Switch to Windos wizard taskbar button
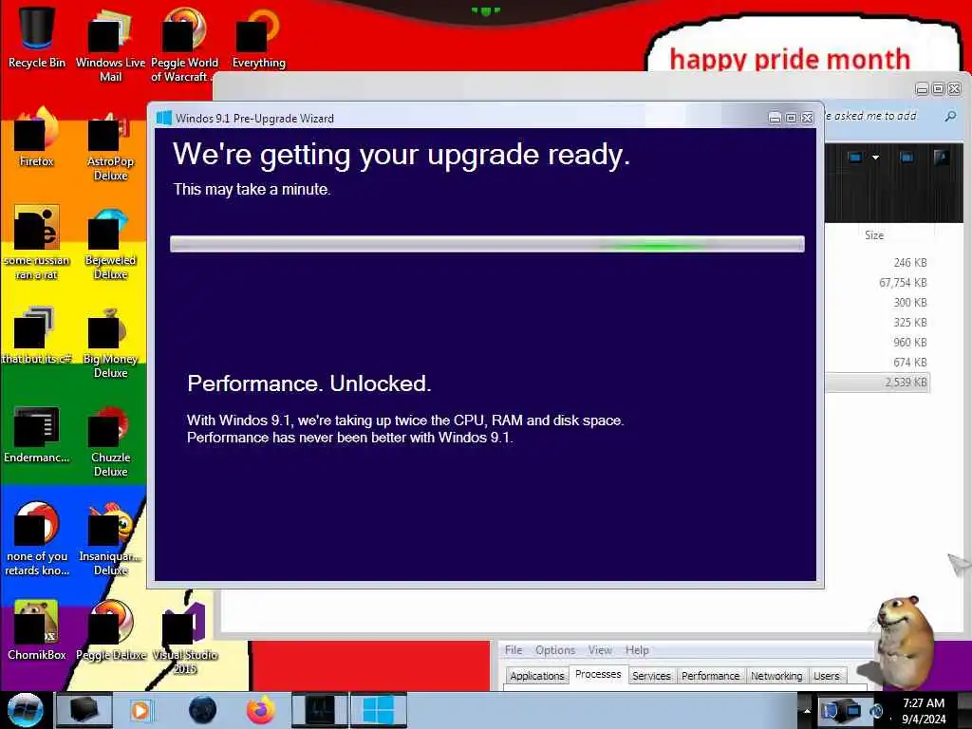Image resolution: width=972 pixels, height=729 pixels. 378,710
